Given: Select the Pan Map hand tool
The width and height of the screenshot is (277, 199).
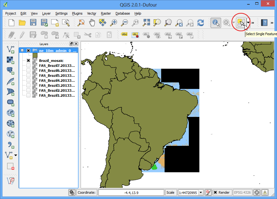Looking at the screenshot, I should (92, 23).
